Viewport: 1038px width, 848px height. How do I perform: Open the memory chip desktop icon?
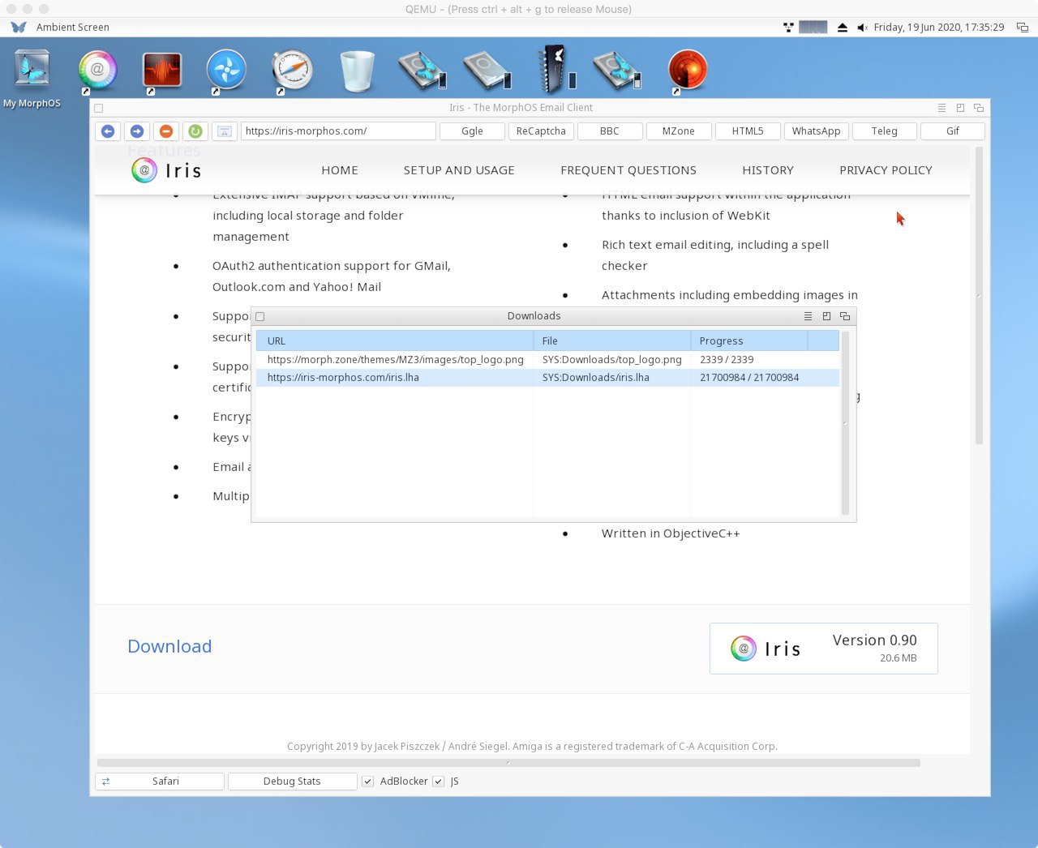[555, 69]
